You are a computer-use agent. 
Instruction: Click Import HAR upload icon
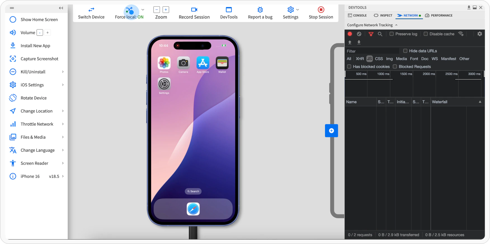coord(350,42)
